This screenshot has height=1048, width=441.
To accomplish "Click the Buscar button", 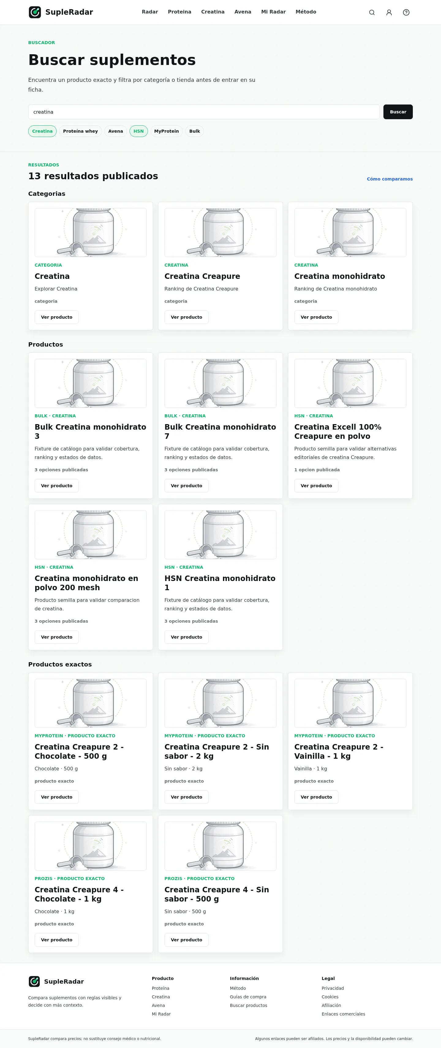I will click(398, 112).
